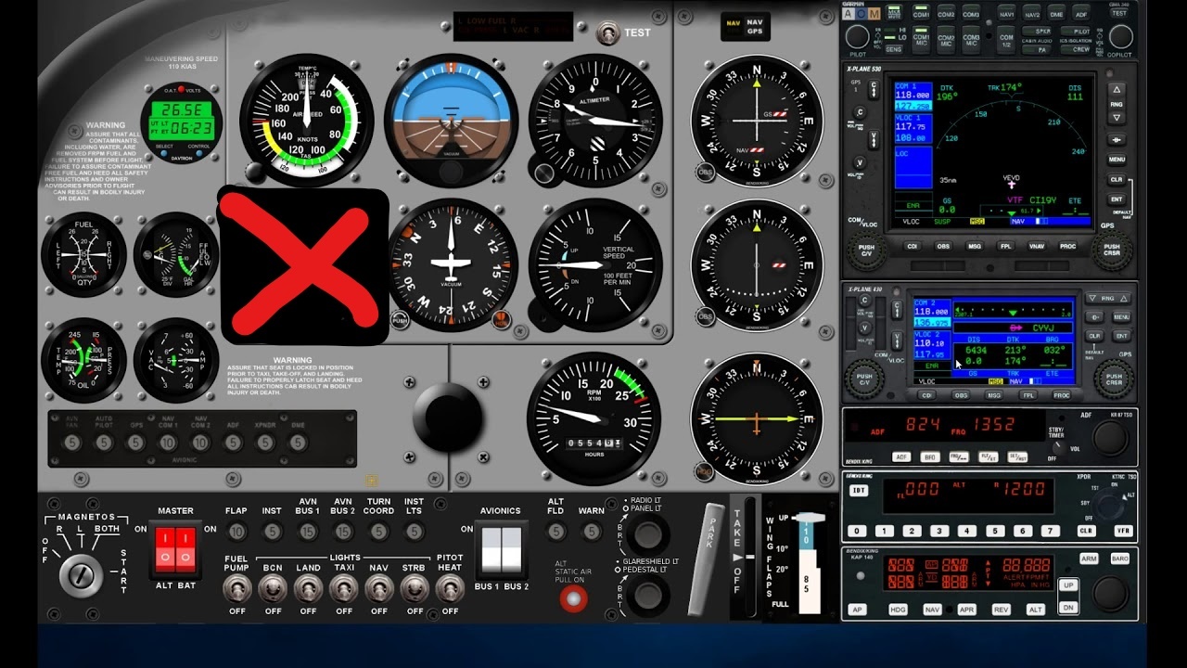Screen dimensions: 1187x668
Task: Click the ADF mode button on ADF radio
Action: coord(900,456)
